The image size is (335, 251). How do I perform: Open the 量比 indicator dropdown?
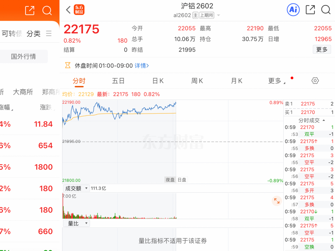[76, 224]
